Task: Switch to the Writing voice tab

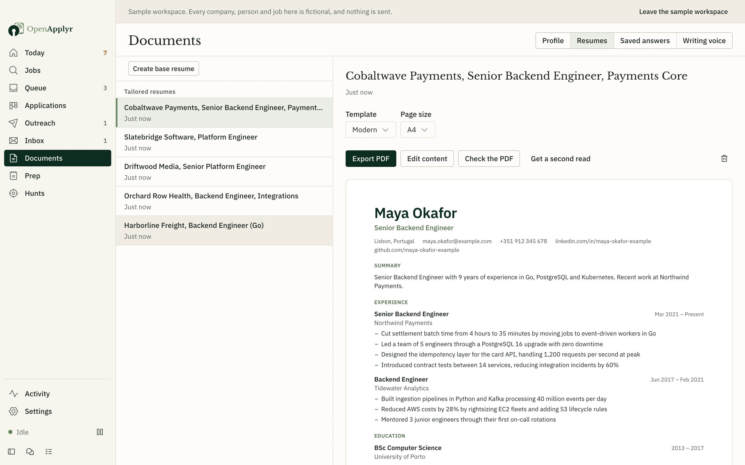Action: pyautogui.click(x=704, y=41)
